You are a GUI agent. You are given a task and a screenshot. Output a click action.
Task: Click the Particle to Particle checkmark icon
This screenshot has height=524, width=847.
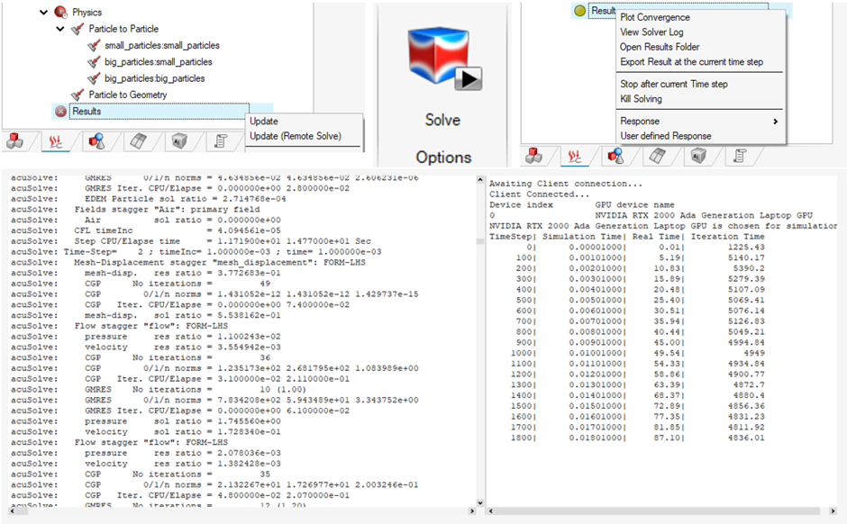[x=77, y=29]
